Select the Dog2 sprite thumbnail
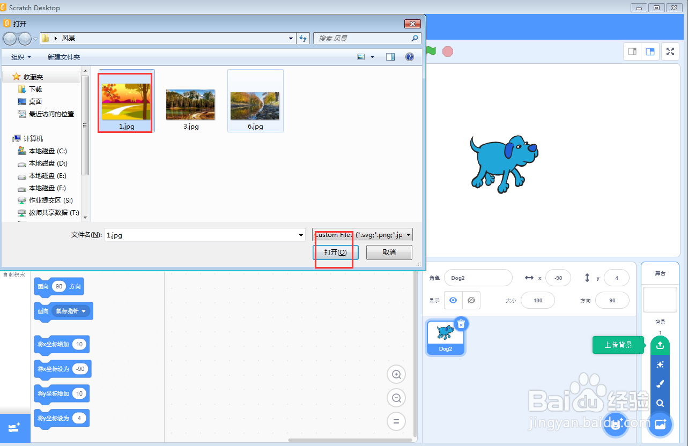This screenshot has height=446, width=688. coord(446,337)
